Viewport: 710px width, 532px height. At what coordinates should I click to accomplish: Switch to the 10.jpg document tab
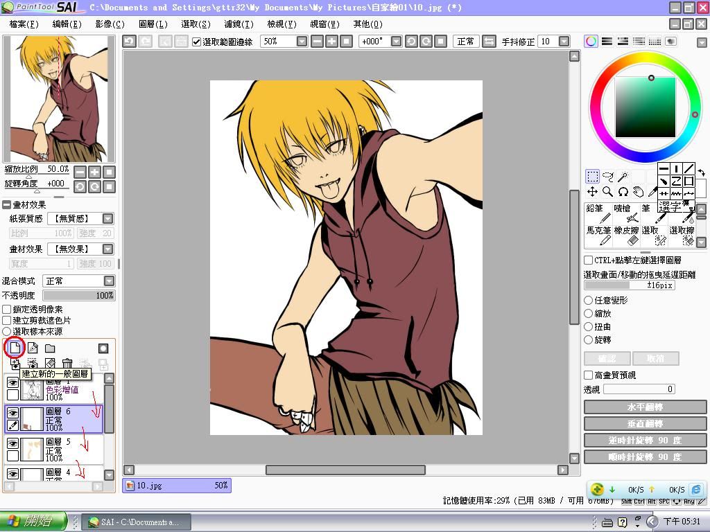(x=177, y=486)
